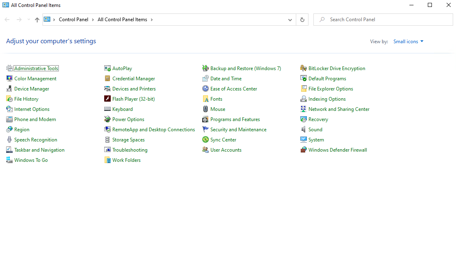
Task: Open the Sync Center icon
Action: click(206, 140)
